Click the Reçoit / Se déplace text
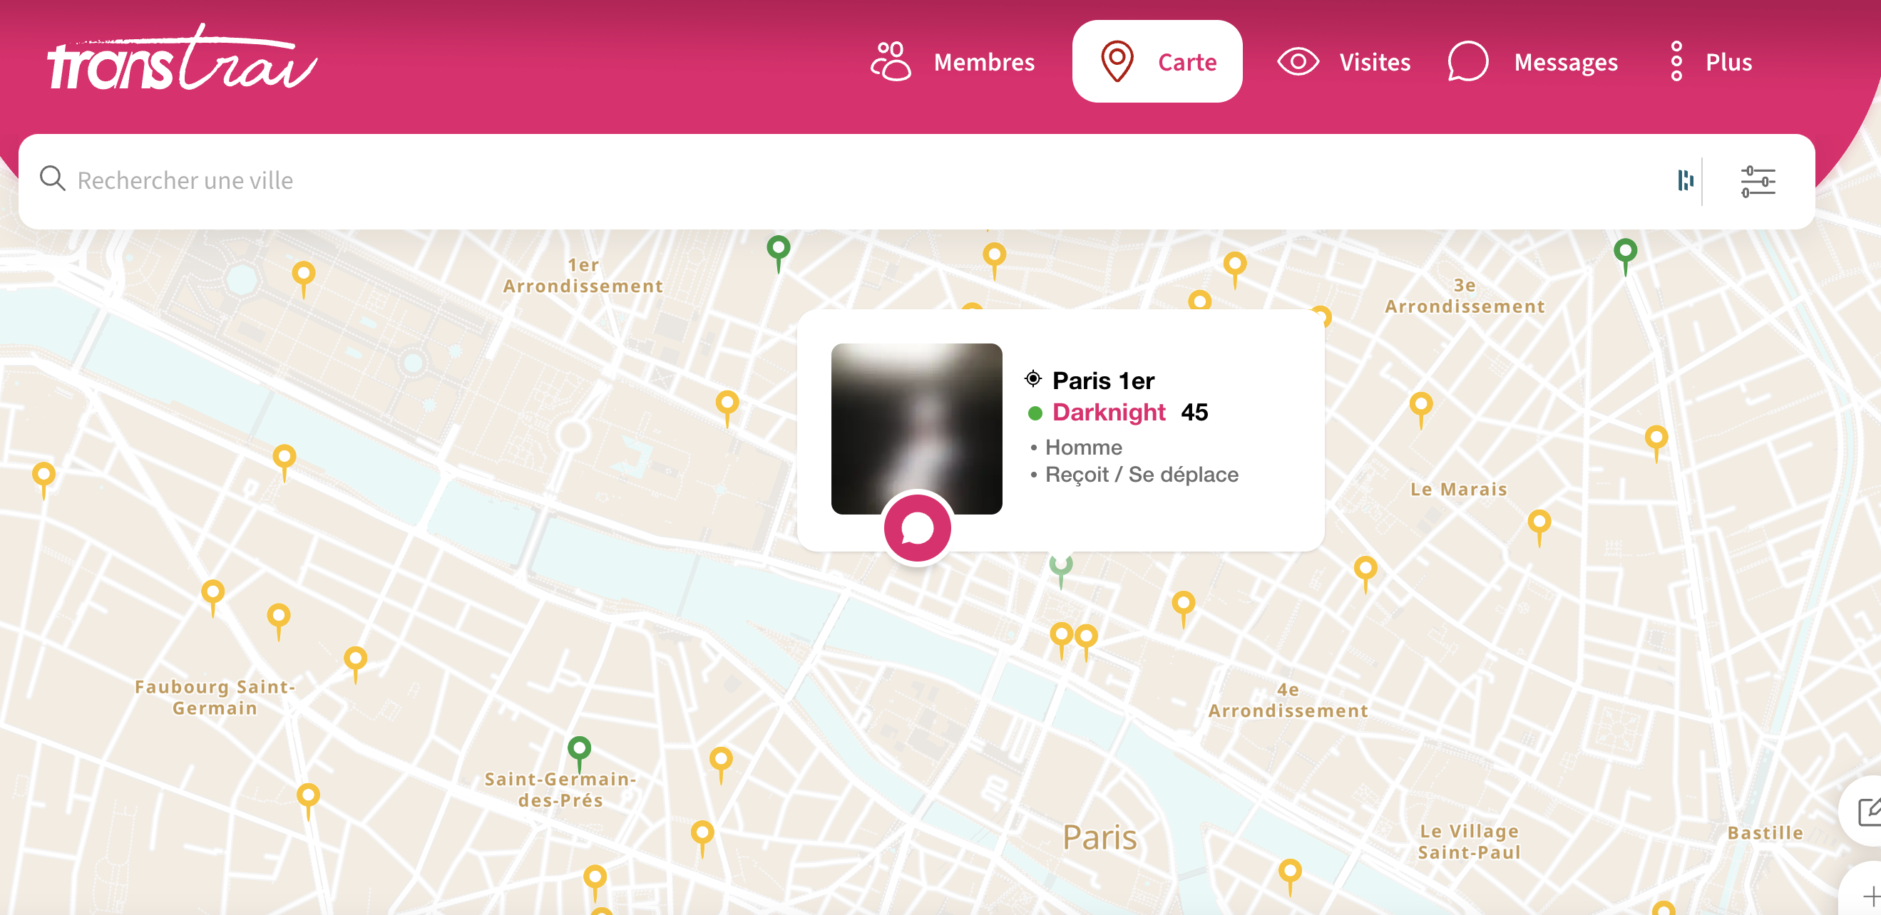 [1142, 475]
